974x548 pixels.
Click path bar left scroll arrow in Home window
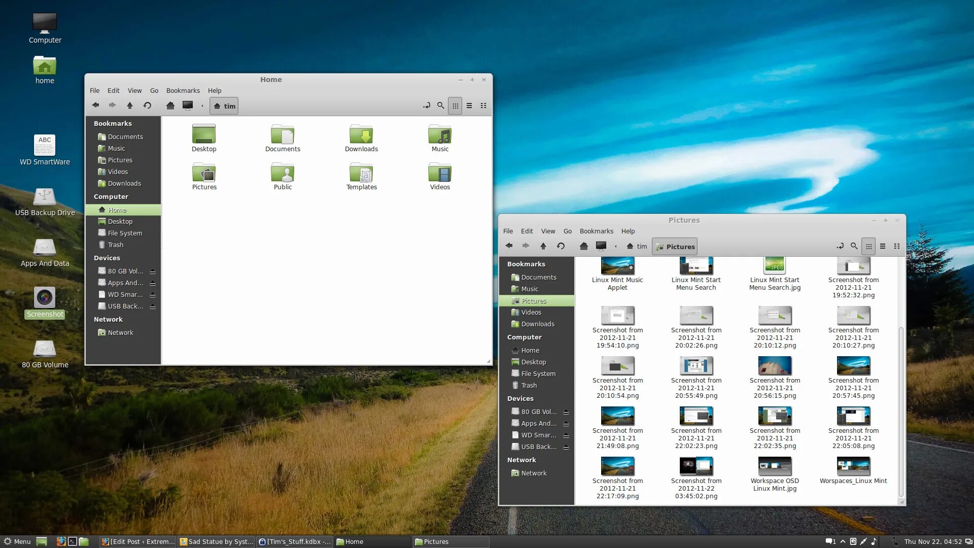coord(202,106)
